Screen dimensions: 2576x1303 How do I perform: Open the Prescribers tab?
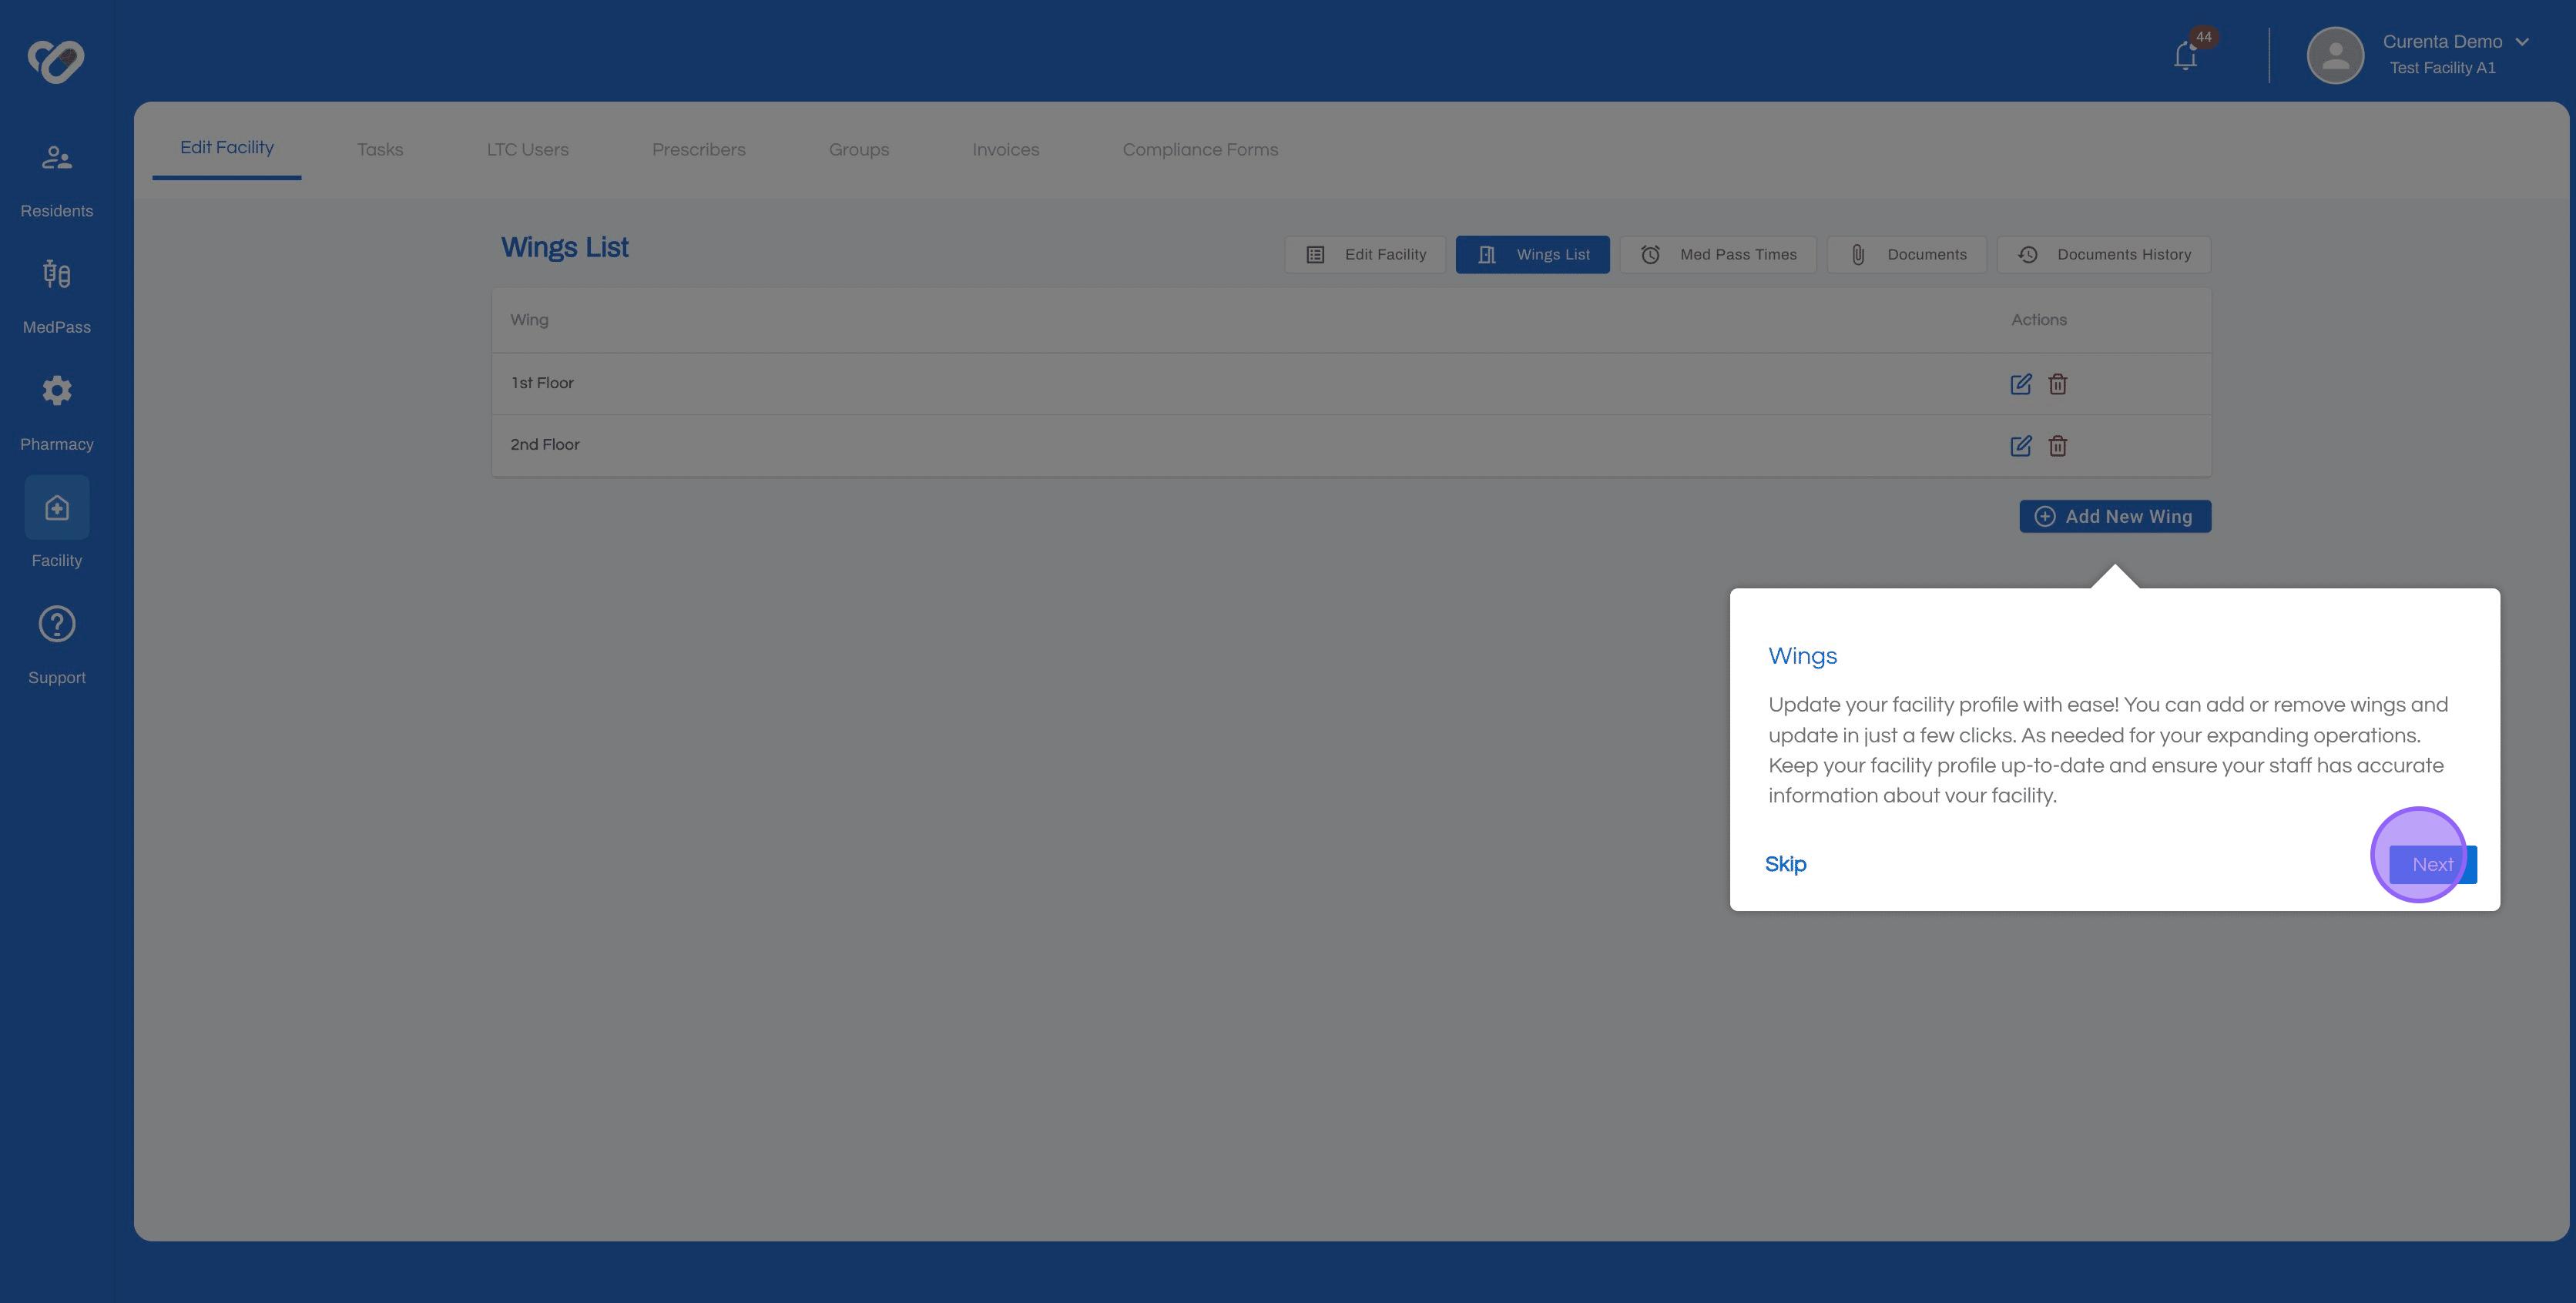click(698, 150)
